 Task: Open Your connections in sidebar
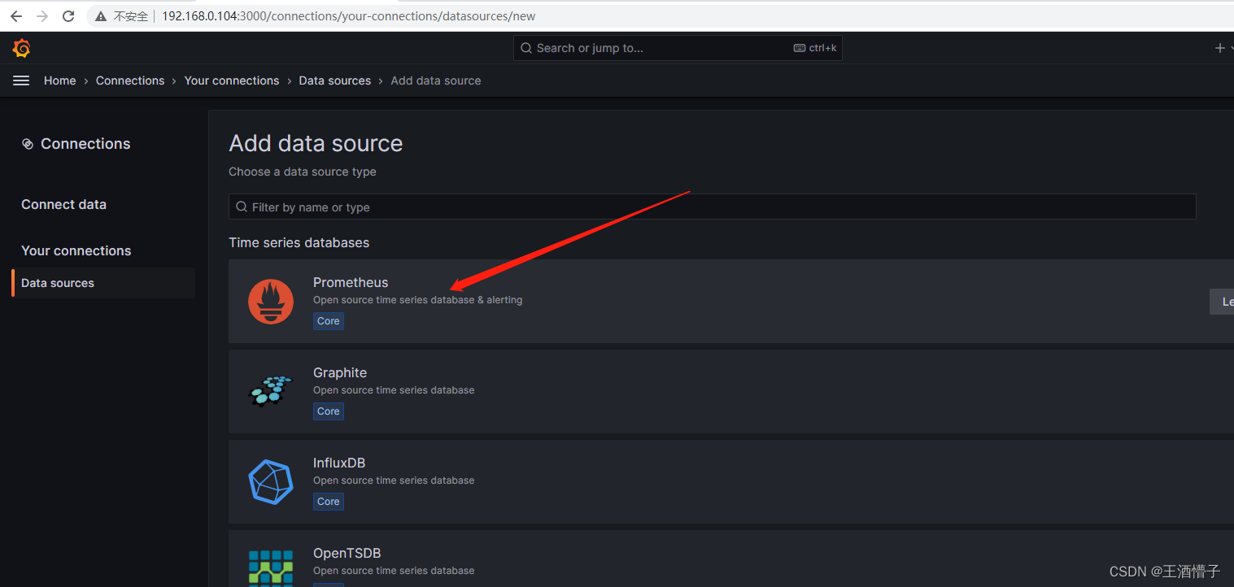[76, 250]
